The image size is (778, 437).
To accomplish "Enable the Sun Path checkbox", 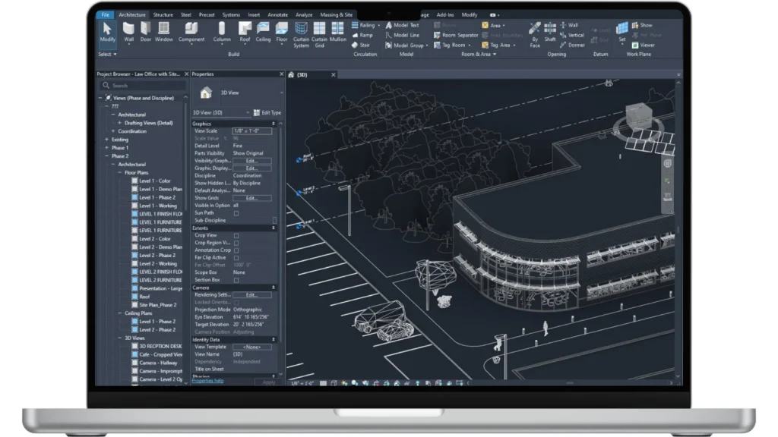I will tap(236, 213).
